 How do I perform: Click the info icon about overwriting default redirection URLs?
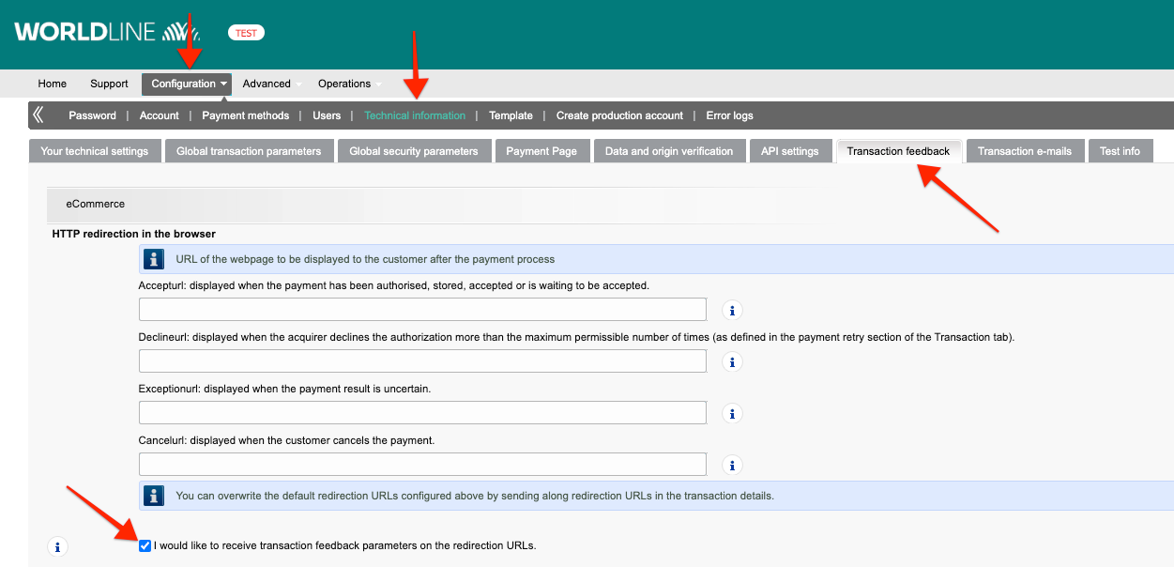click(x=153, y=496)
